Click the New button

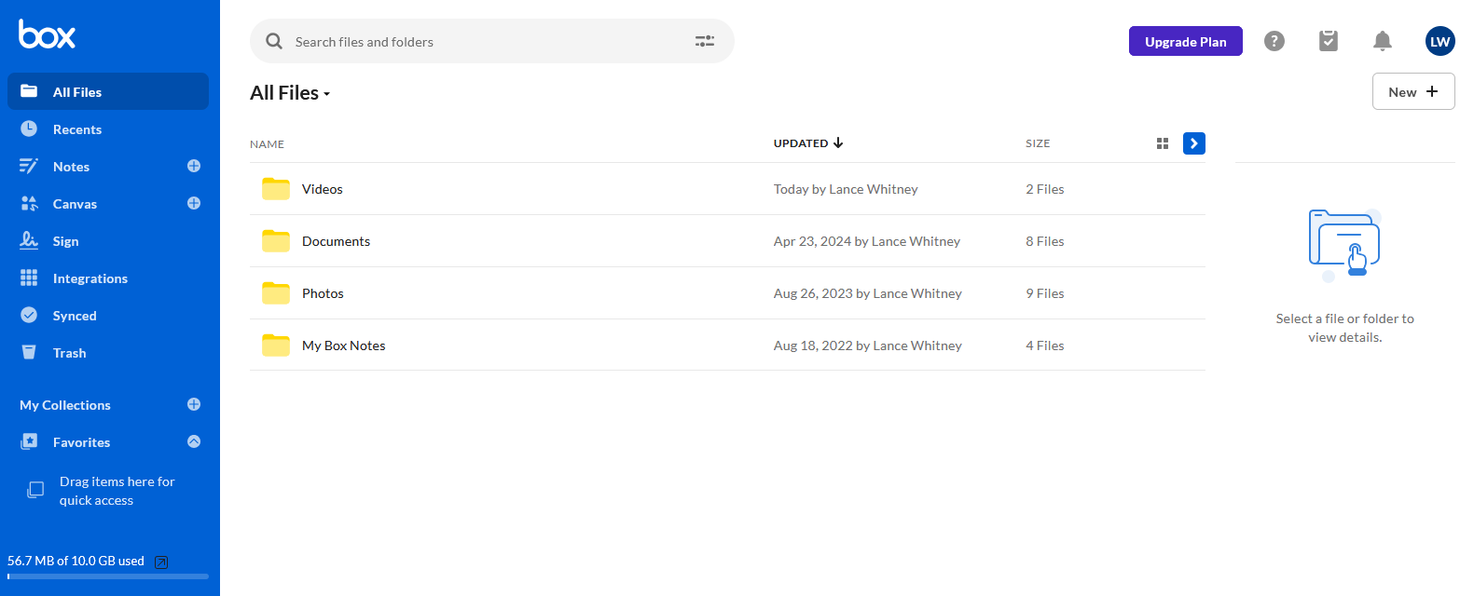coord(1412,91)
